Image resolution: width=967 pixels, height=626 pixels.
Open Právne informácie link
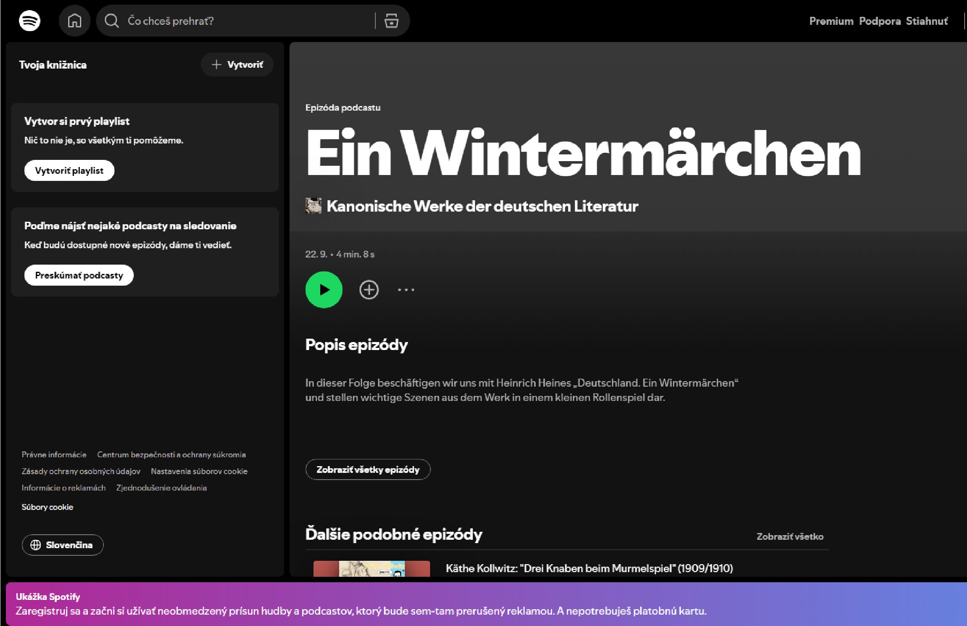54,454
